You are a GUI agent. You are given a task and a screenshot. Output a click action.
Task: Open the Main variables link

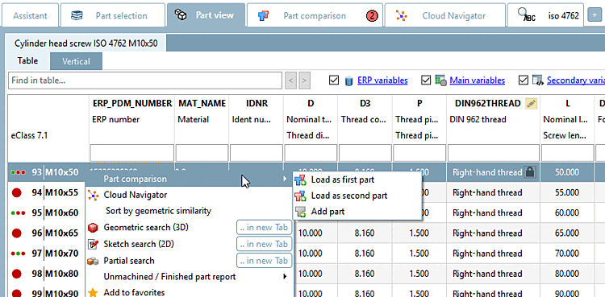[x=478, y=80]
